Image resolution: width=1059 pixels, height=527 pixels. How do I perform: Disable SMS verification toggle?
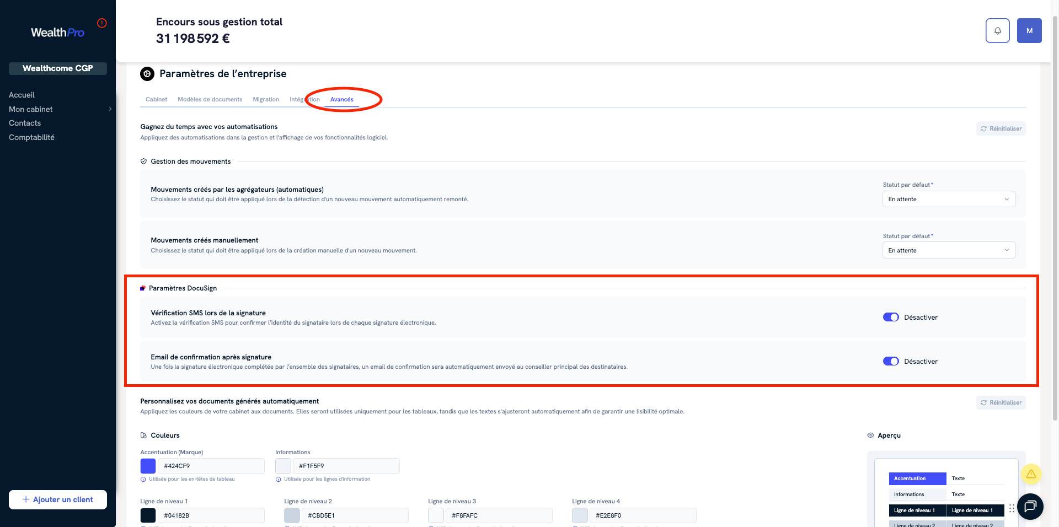tap(891, 318)
